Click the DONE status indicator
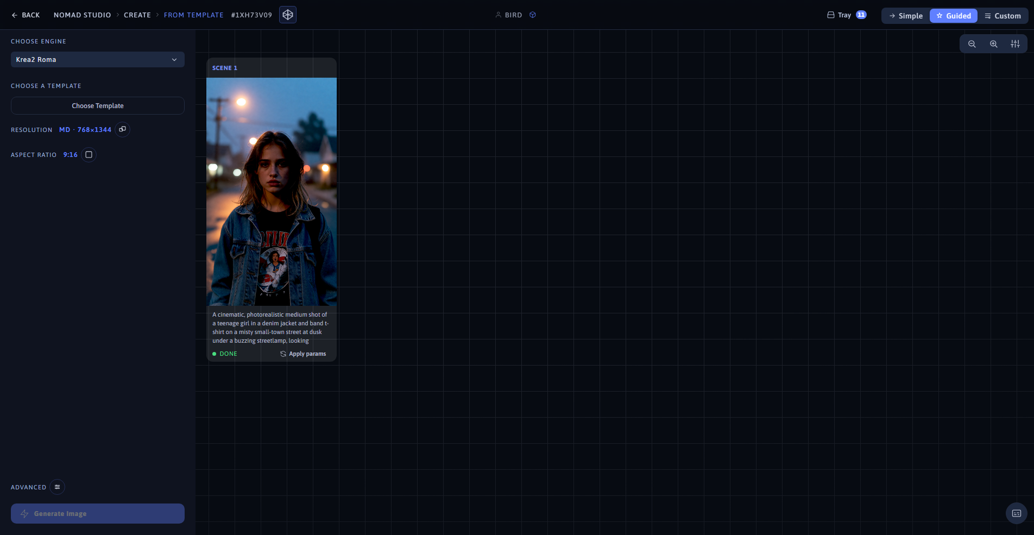 pyautogui.click(x=225, y=354)
